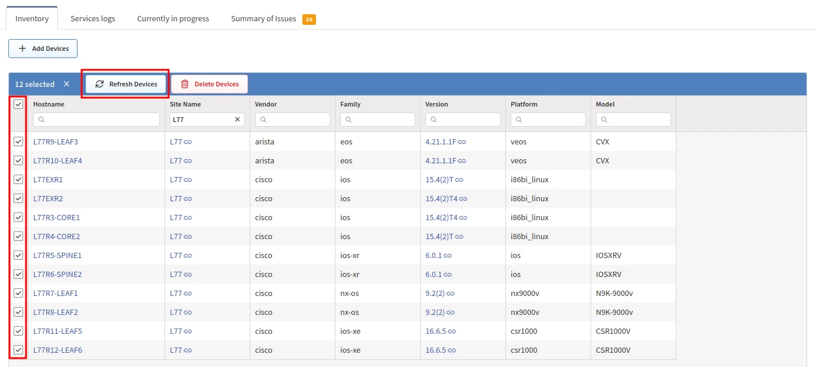Viewport: 816px width, 367px height.
Task: Click the Add Devices button
Action: coord(43,49)
